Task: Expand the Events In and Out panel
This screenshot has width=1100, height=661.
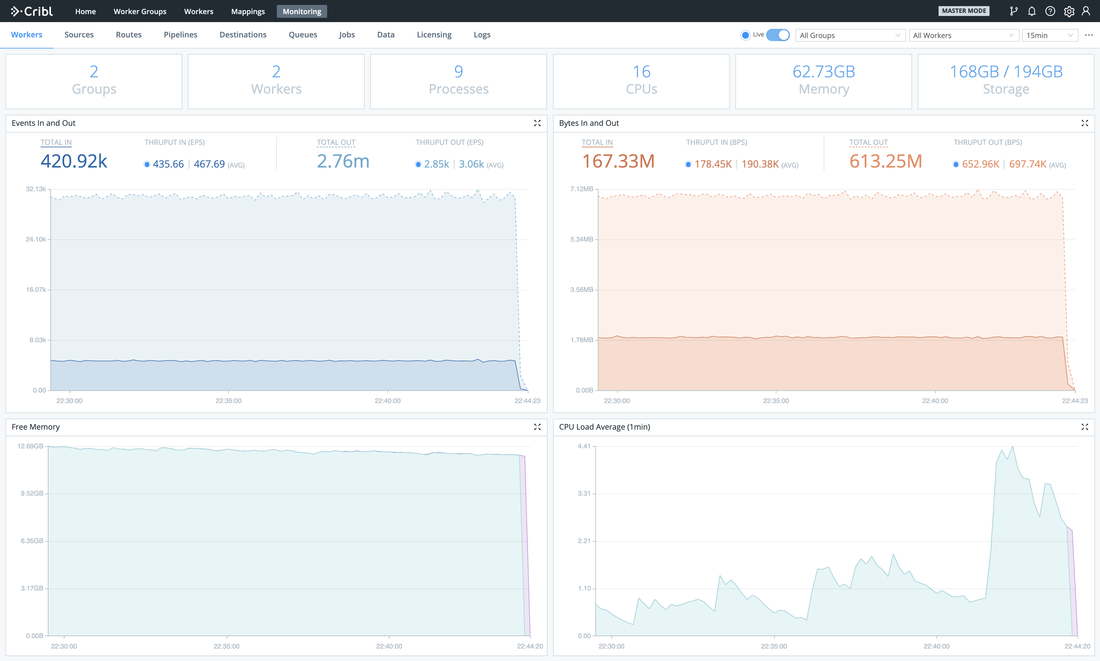Action: 537,123
